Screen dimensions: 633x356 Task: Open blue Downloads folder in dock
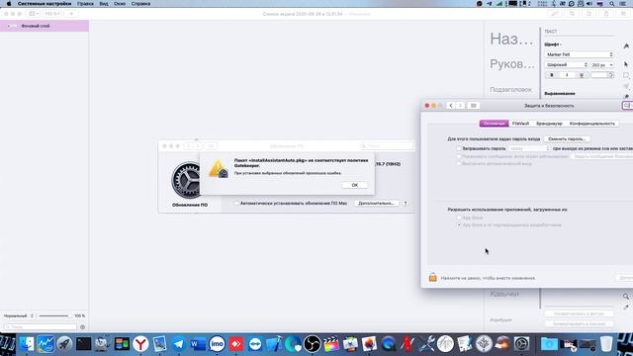click(549, 344)
